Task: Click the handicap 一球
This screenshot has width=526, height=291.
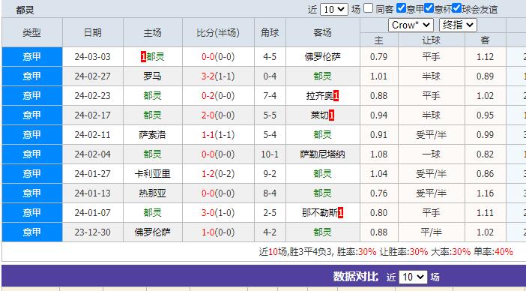Action: (x=432, y=154)
